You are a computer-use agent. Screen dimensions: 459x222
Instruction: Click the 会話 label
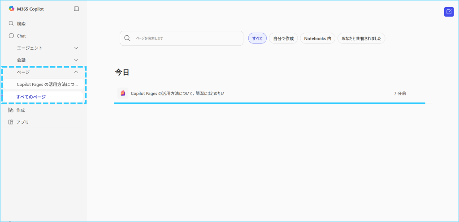21,60
